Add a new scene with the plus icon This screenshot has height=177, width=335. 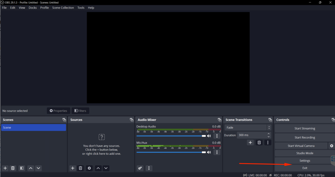[x=5, y=168]
